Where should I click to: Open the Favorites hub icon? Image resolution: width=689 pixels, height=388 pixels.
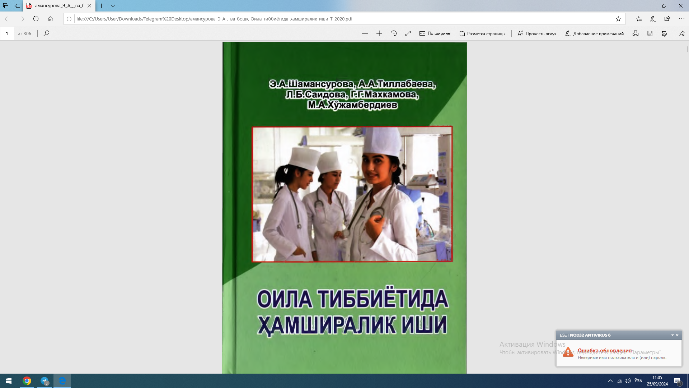pyautogui.click(x=639, y=19)
